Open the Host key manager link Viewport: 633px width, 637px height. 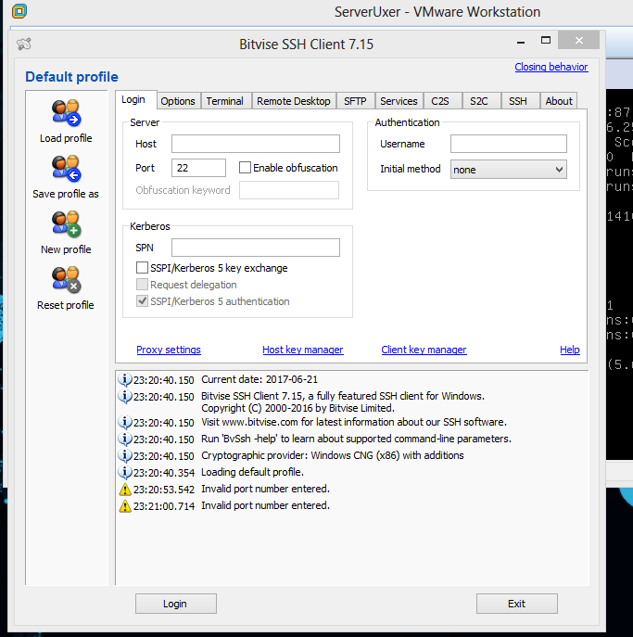303,350
